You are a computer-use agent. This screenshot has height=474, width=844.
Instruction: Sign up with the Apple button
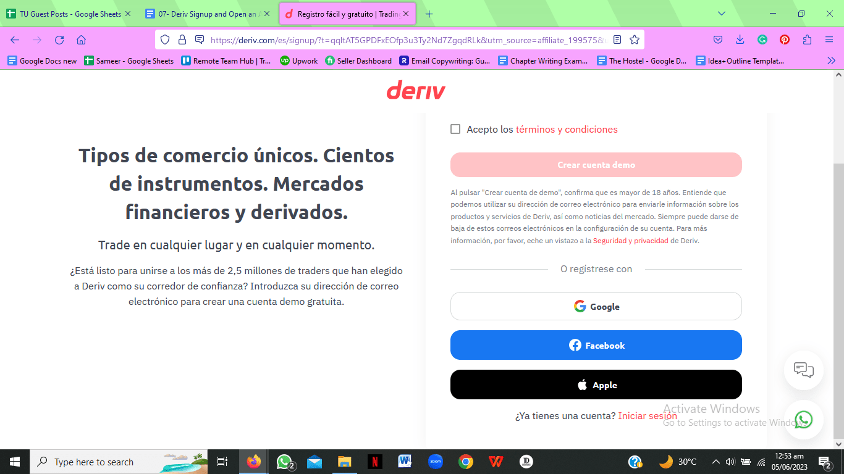coord(596,385)
